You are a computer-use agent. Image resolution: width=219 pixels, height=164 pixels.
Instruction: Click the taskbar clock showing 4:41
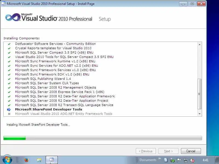[x=206, y=160]
